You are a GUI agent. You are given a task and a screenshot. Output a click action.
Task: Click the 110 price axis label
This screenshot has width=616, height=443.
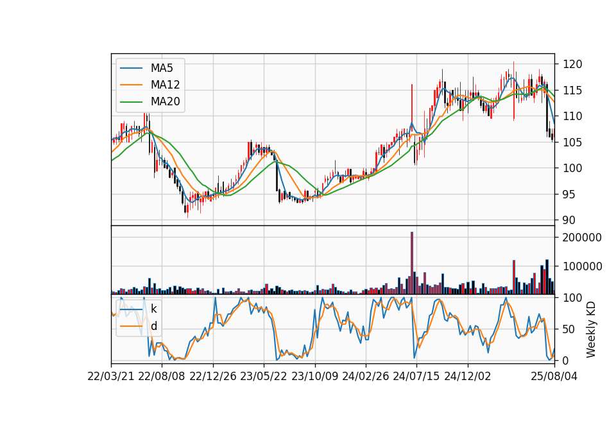572,116
